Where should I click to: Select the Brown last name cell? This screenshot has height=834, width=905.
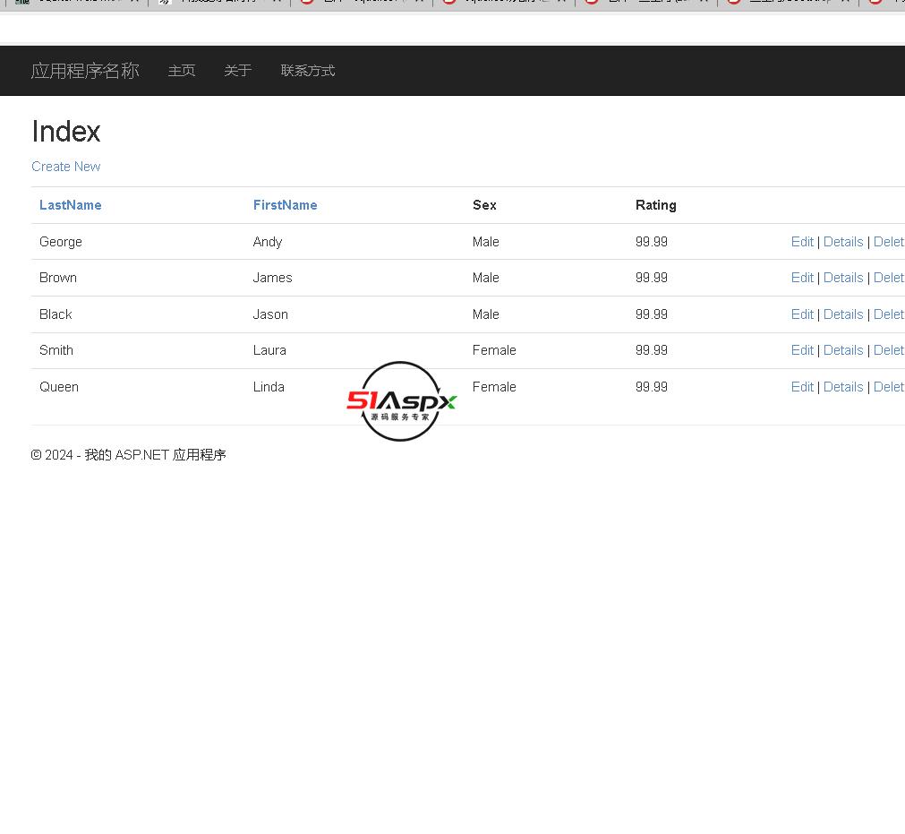[x=57, y=278]
